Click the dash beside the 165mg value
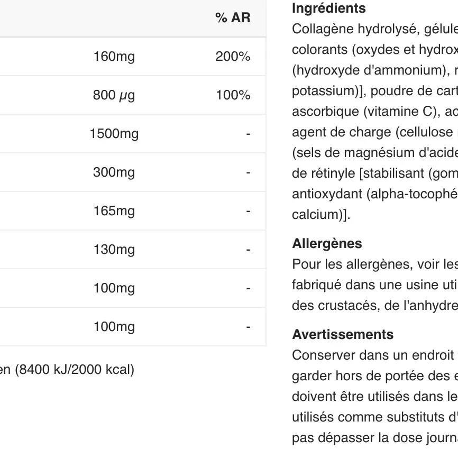Viewport: 458px width, 458px height. pyautogui.click(x=248, y=211)
